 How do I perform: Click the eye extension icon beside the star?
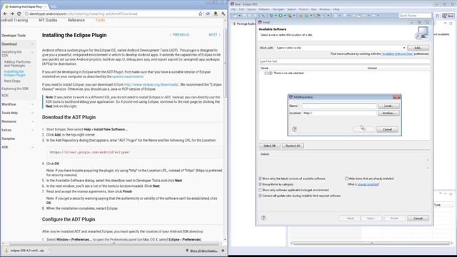[x=208, y=14]
